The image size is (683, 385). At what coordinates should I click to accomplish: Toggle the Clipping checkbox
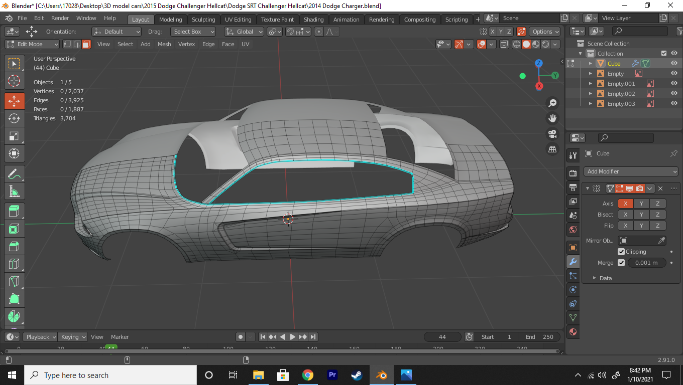[x=621, y=252]
